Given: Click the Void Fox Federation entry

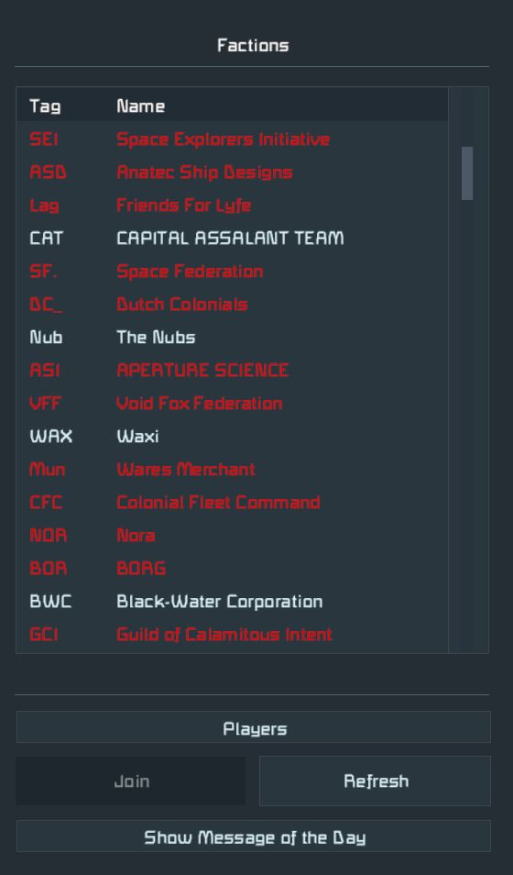Looking at the screenshot, I should click(232, 403).
